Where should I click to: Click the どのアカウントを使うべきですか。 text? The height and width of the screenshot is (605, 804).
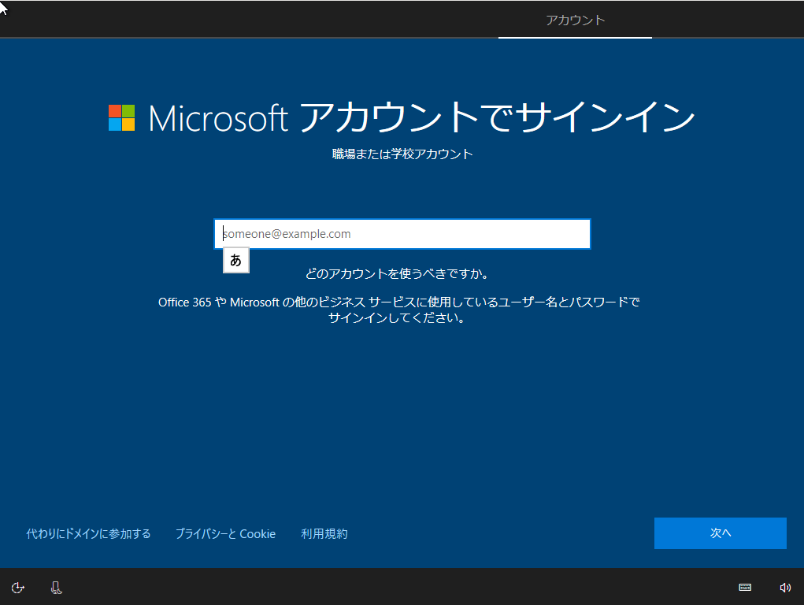[x=398, y=273]
